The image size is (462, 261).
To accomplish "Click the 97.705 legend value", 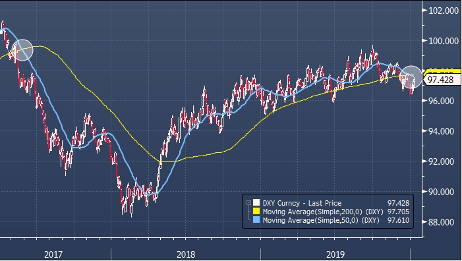I will tap(398, 212).
